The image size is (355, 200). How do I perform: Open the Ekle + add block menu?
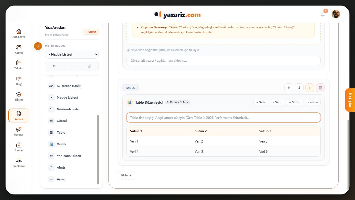pos(126,175)
